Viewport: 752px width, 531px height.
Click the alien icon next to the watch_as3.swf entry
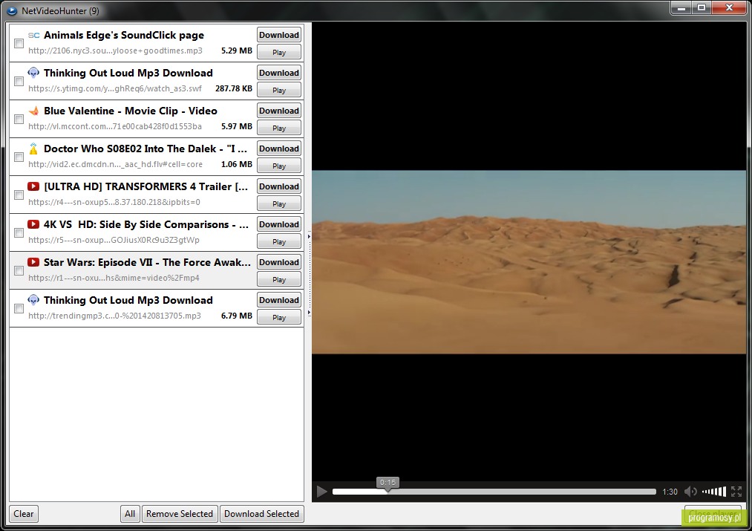coord(33,73)
